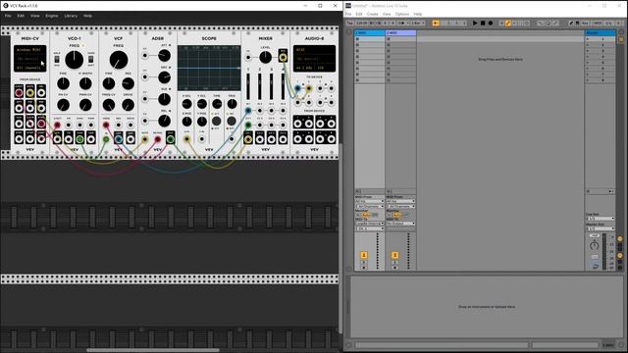
Task: Open first track MIDI From channel dropdown
Action: pos(370,207)
